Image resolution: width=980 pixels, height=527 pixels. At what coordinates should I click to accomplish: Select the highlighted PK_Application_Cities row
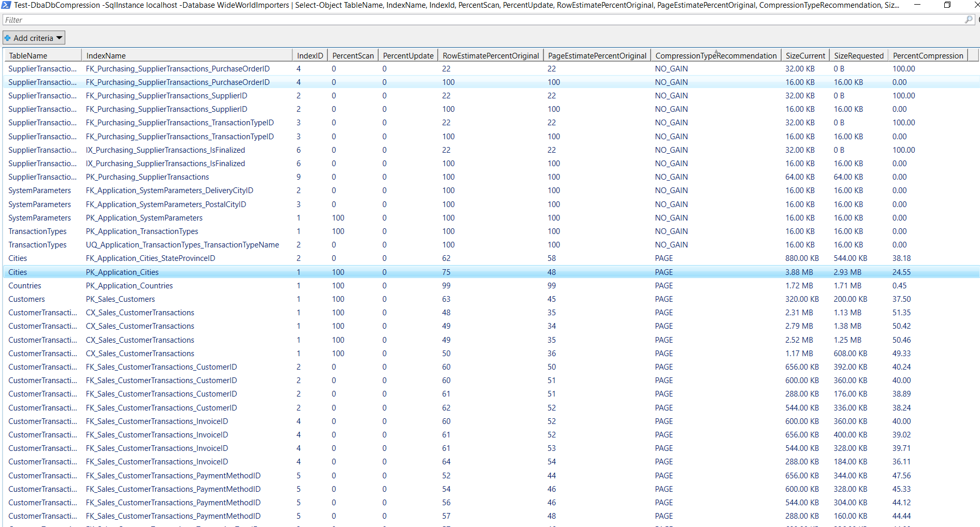[207, 272]
